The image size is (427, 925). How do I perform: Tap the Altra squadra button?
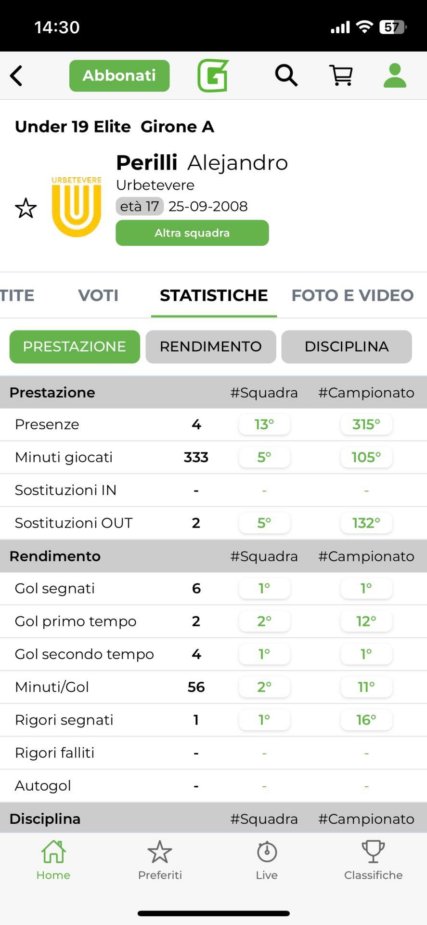(x=192, y=233)
